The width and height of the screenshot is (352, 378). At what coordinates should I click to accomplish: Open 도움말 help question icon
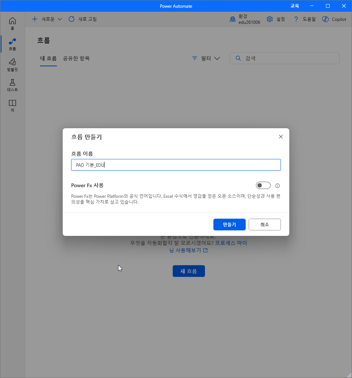click(x=296, y=19)
